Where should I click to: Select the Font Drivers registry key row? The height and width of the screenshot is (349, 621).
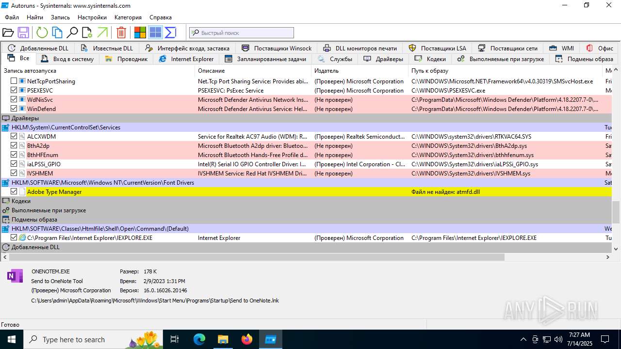click(306, 183)
